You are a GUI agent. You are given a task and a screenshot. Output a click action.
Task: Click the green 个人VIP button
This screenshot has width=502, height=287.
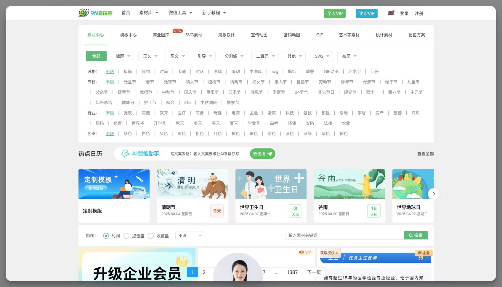pyautogui.click(x=335, y=13)
